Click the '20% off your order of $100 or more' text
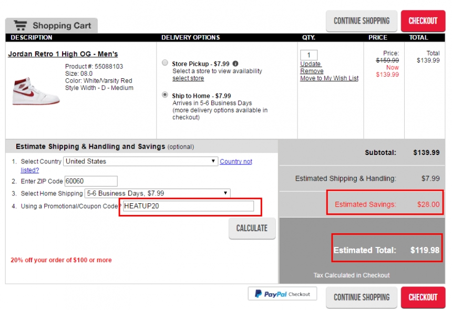Screen dimensions: 452x310 pos(61,260)
